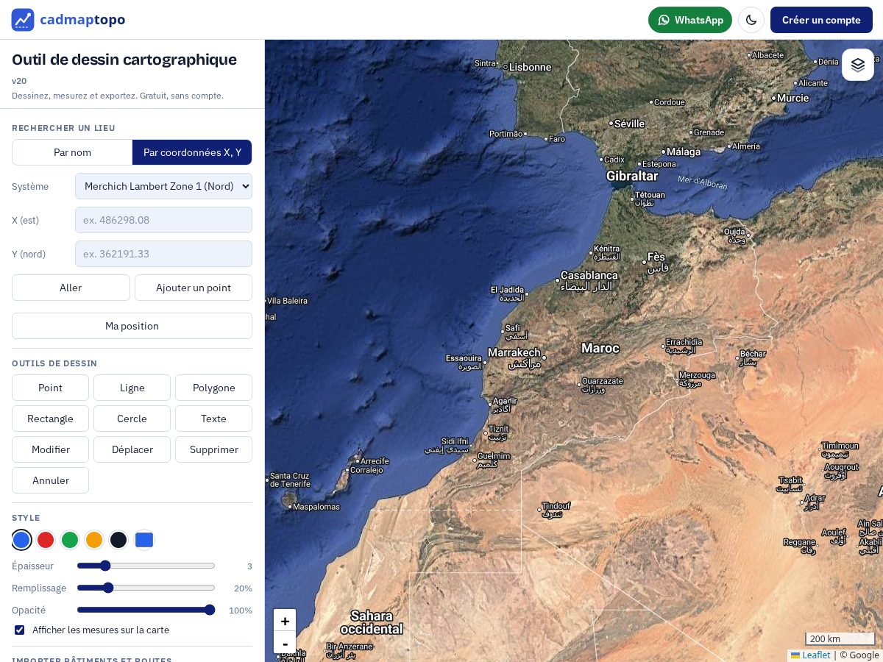Pick the orange color swatch
This screenshot has height=662, width=883.
94,540
